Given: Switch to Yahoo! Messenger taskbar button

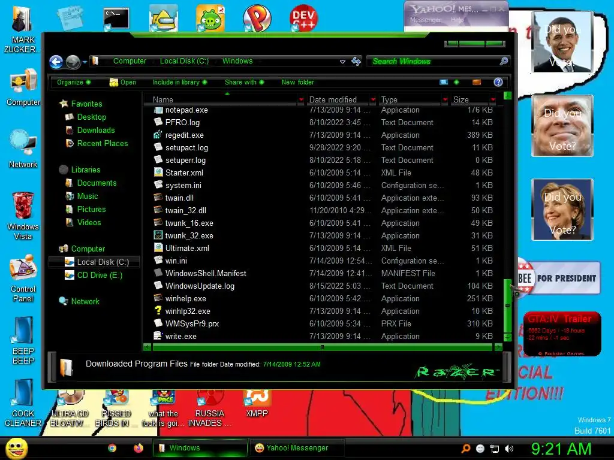Looking at the screenshot, I should pos(296,448).
